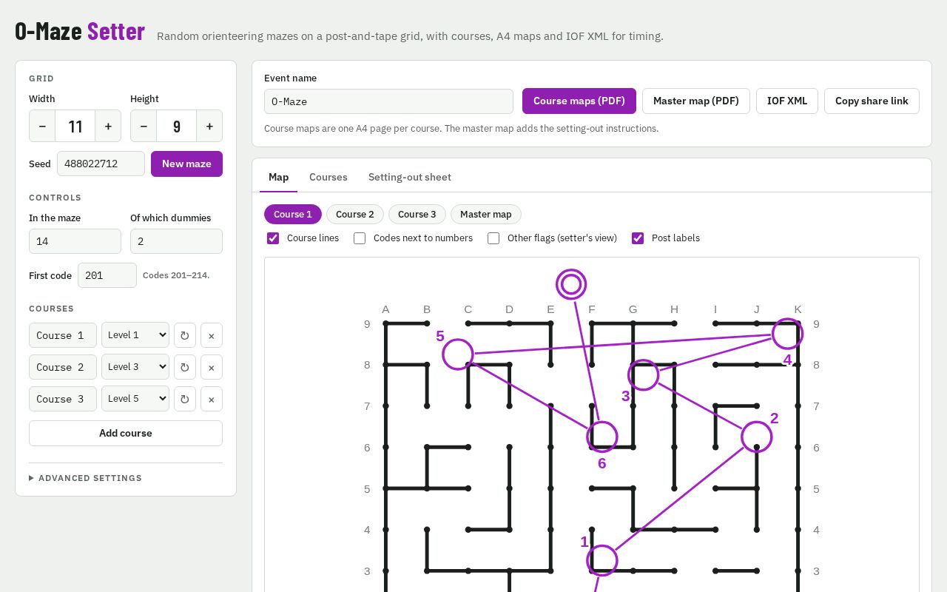The width and height of the screenshot is (947, 592).
Task: Click the Seed number field
Action: pos(101,164)
